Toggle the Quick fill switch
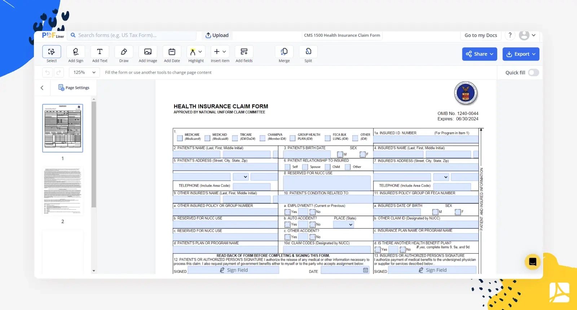 point(533,72)
